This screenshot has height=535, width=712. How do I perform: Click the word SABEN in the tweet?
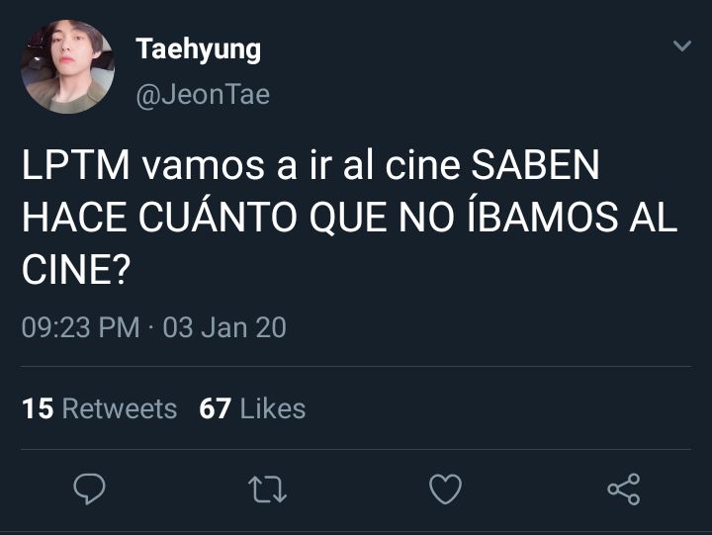pos(536,165)
